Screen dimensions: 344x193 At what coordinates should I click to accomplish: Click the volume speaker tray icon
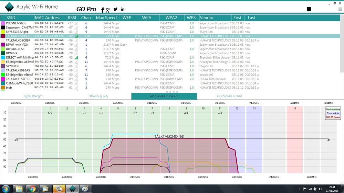[320, 189]
